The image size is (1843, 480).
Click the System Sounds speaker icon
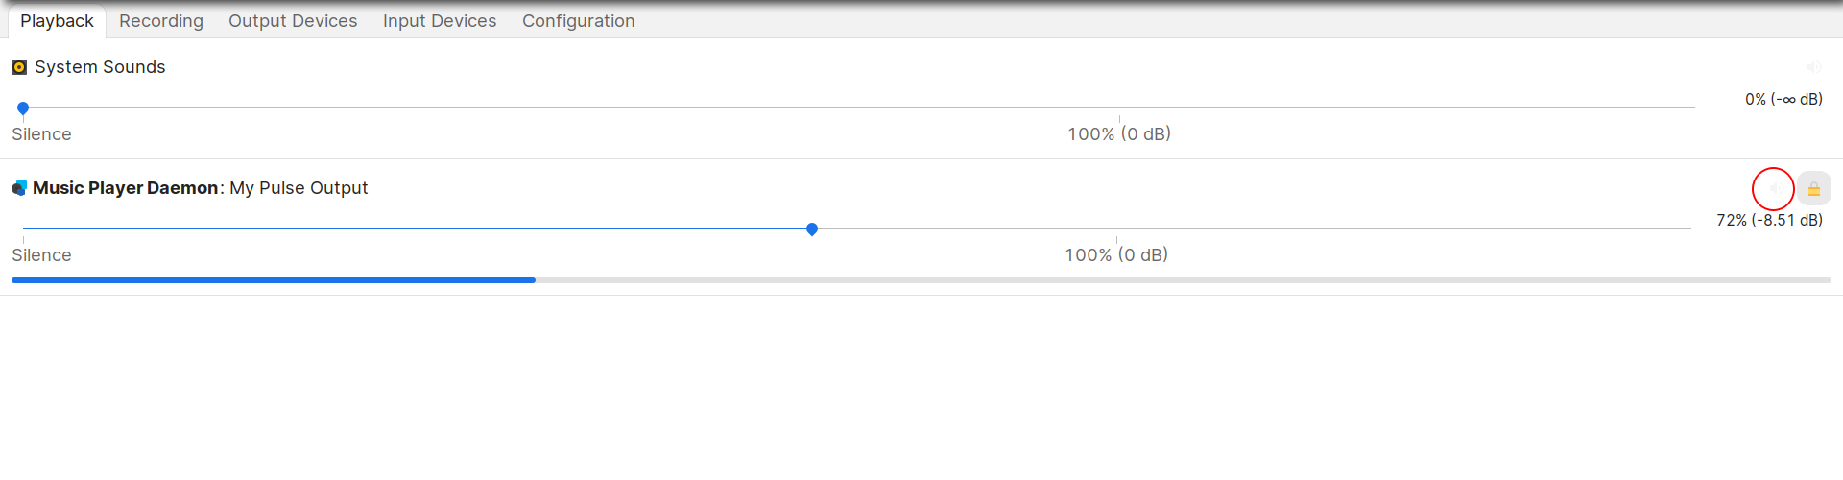(19, 67)
